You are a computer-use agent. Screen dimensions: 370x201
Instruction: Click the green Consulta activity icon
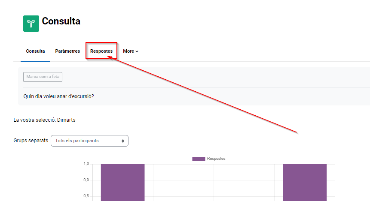(31, 23)
